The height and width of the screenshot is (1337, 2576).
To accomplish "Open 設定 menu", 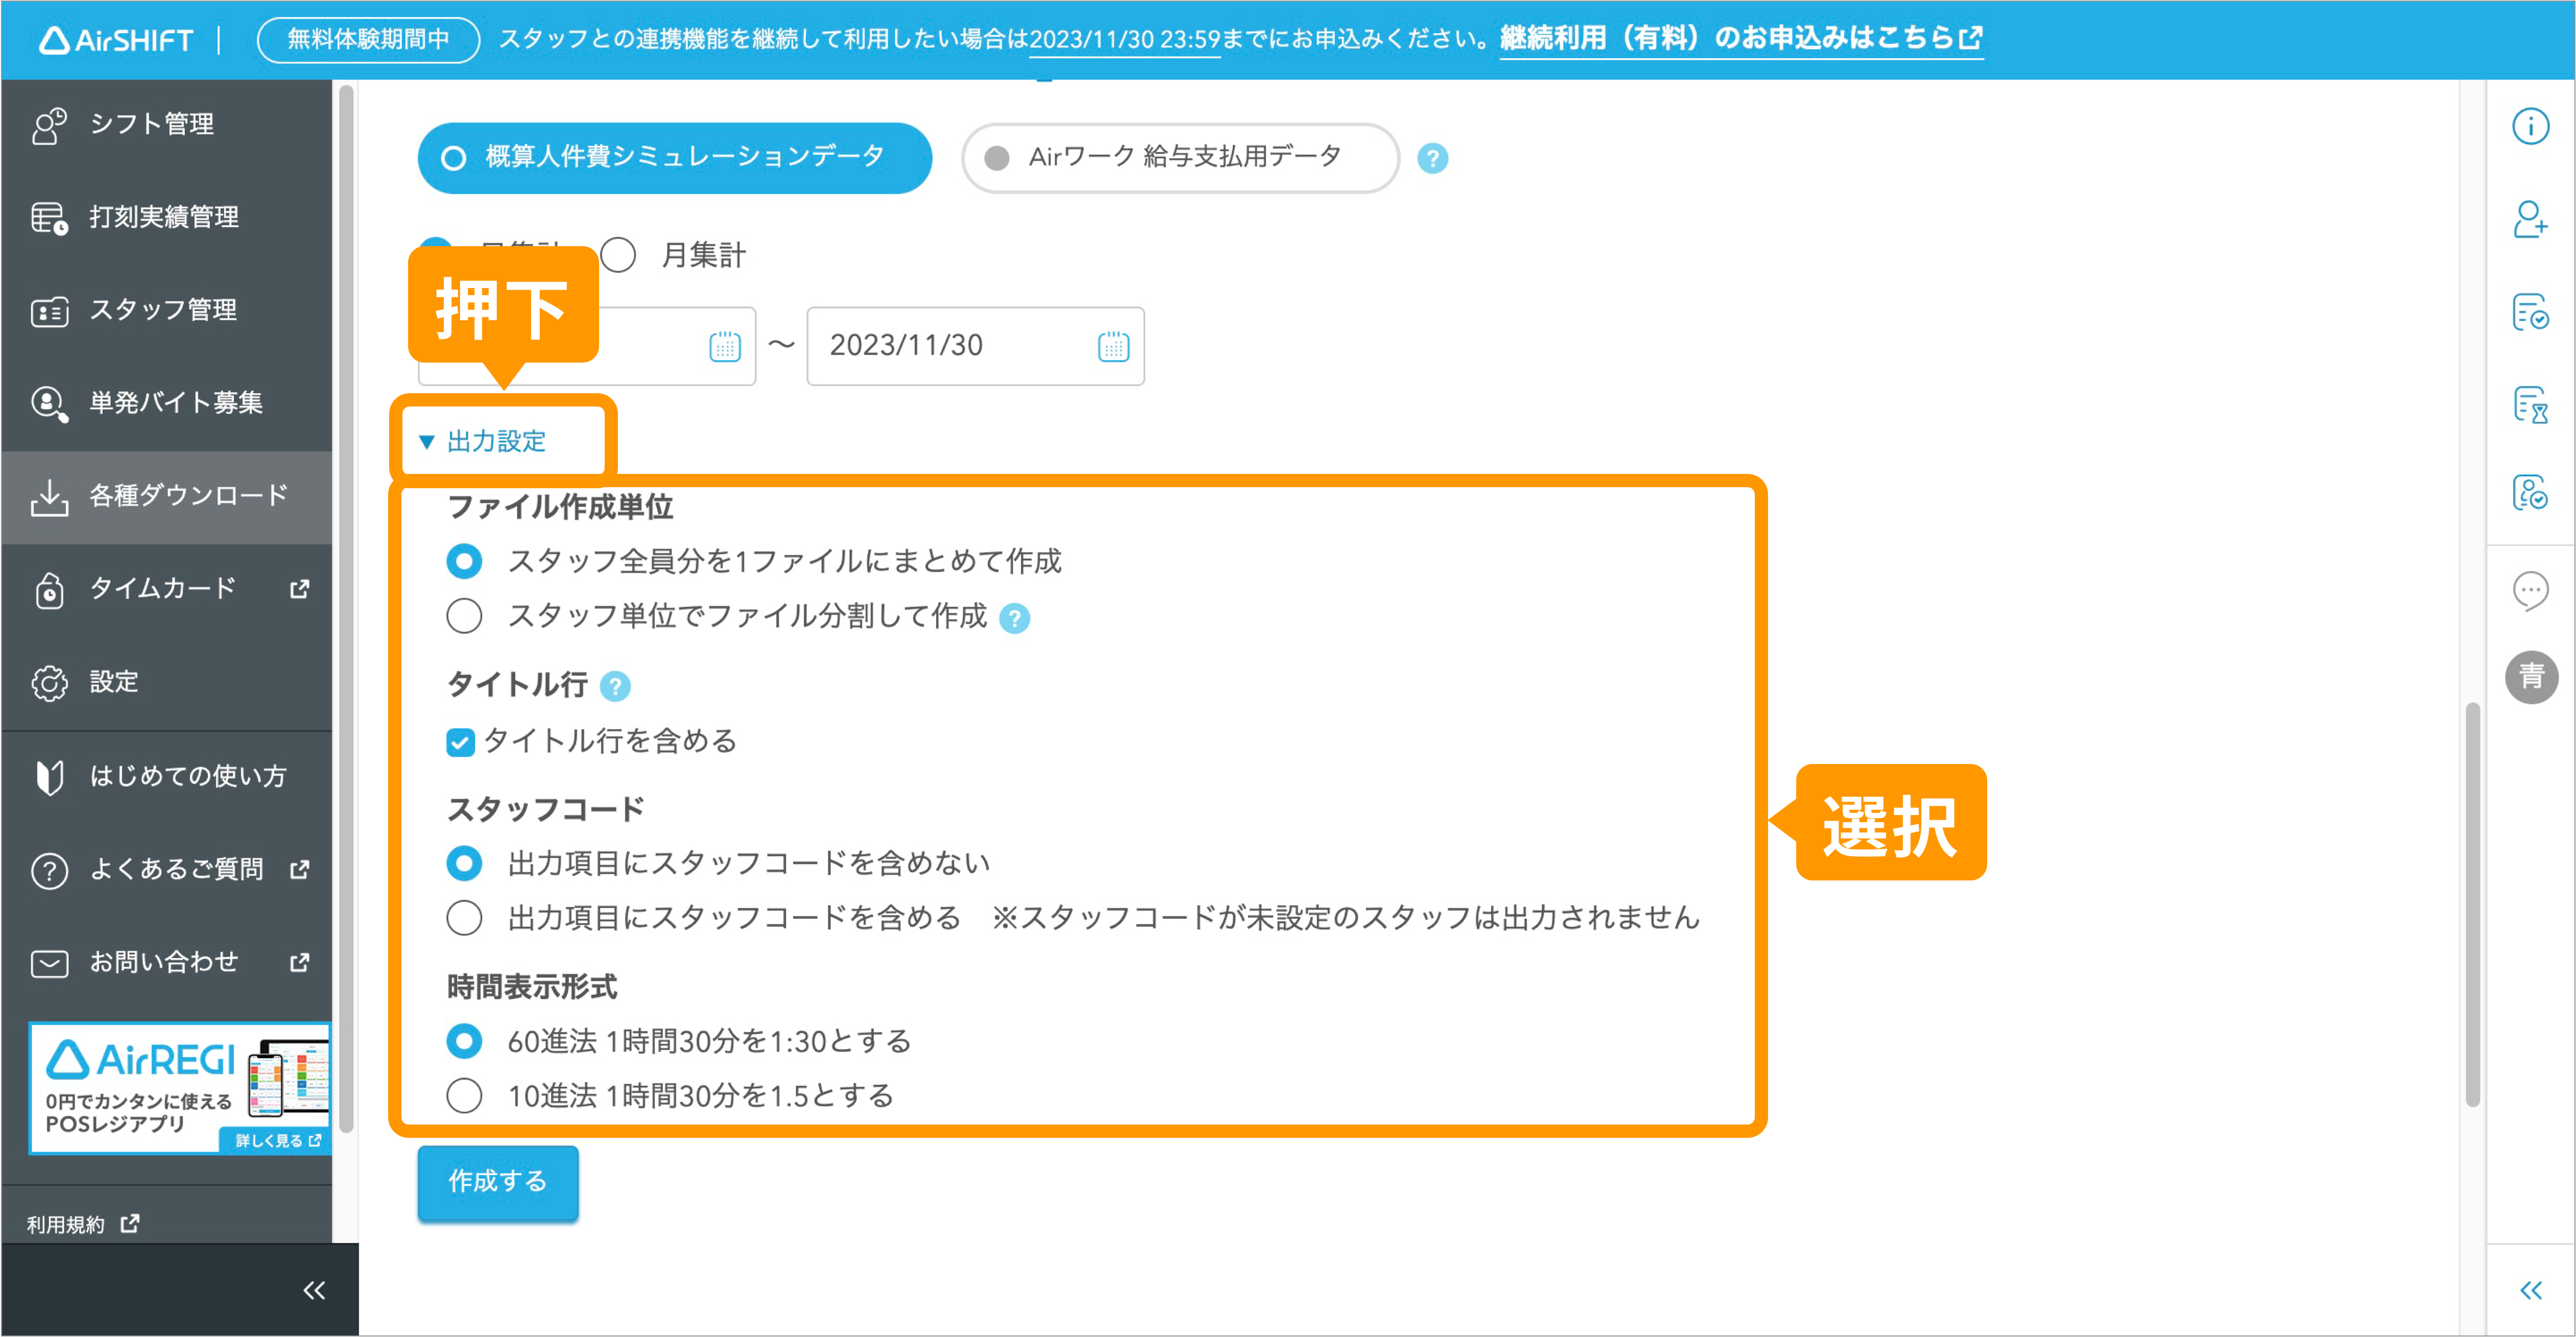I will pos(166,683).
